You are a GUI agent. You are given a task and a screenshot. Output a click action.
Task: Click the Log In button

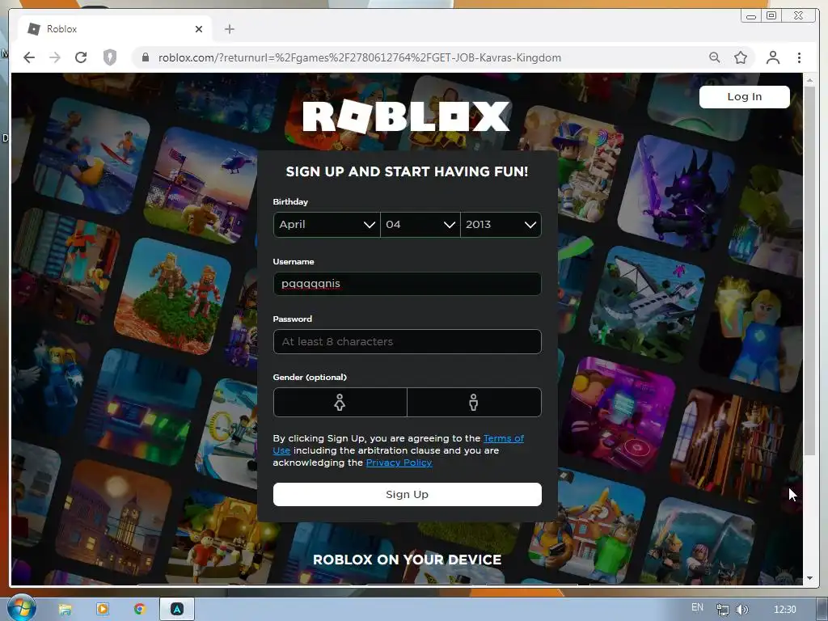[x=745, y=97]
